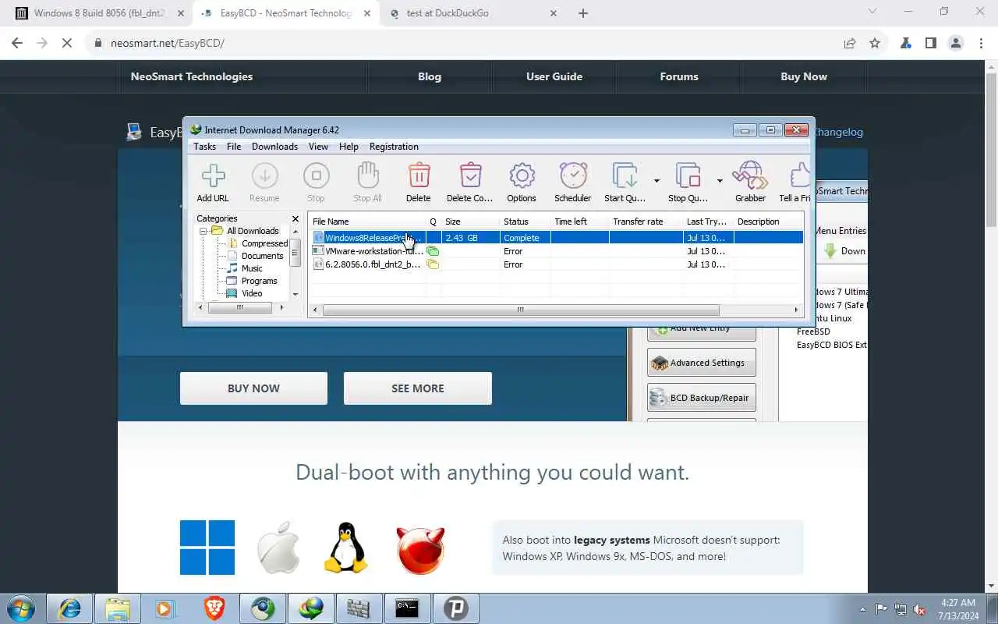Sort by the Time left column header
Image resolution: width=998 pixels, height=624 pixels.
click(579, 222)
